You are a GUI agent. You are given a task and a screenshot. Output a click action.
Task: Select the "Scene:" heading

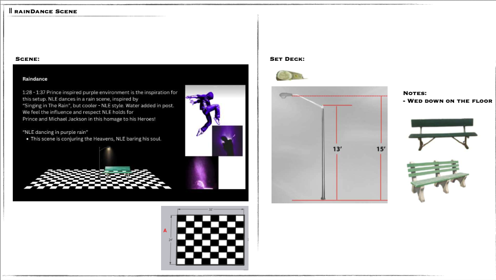coord(28,59)
